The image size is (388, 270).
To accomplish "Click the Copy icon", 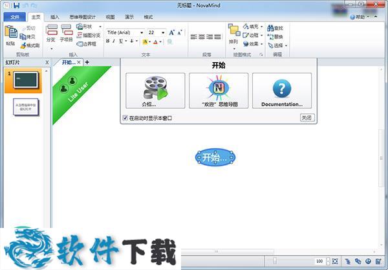I will (23, 37).
